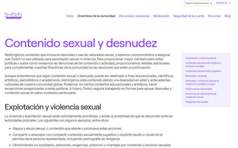The image size is (238, 148).
Task: Click the Explotación y violencia sexual heading
Action: pyautogui.click(x=53, y=107)
